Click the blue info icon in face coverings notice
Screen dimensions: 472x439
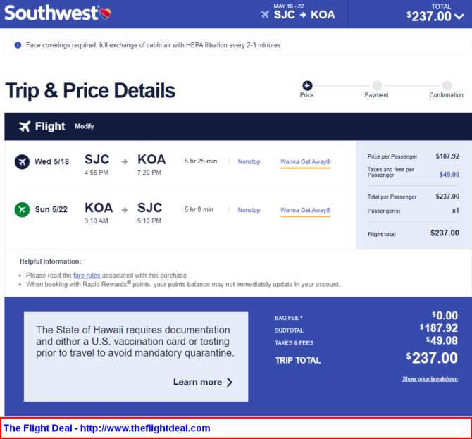click(x=18, y=45)
